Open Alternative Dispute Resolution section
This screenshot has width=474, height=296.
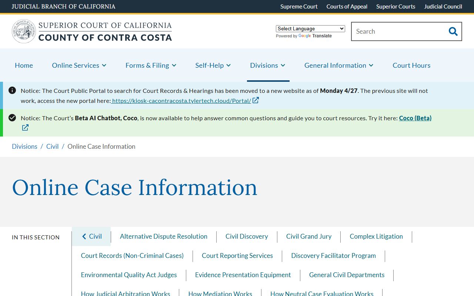(x=164, y=236)
